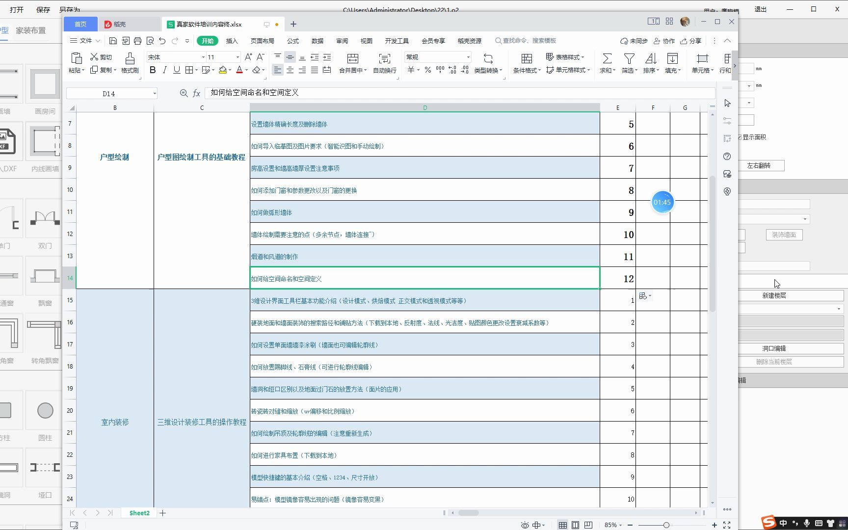Click the Sort (排序) icon
848x530 pixels.
coord(651,58)
